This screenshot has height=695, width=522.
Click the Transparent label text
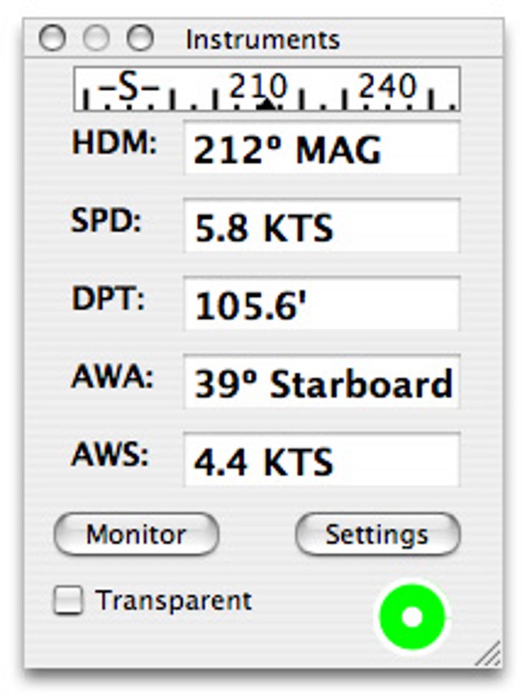173,601
